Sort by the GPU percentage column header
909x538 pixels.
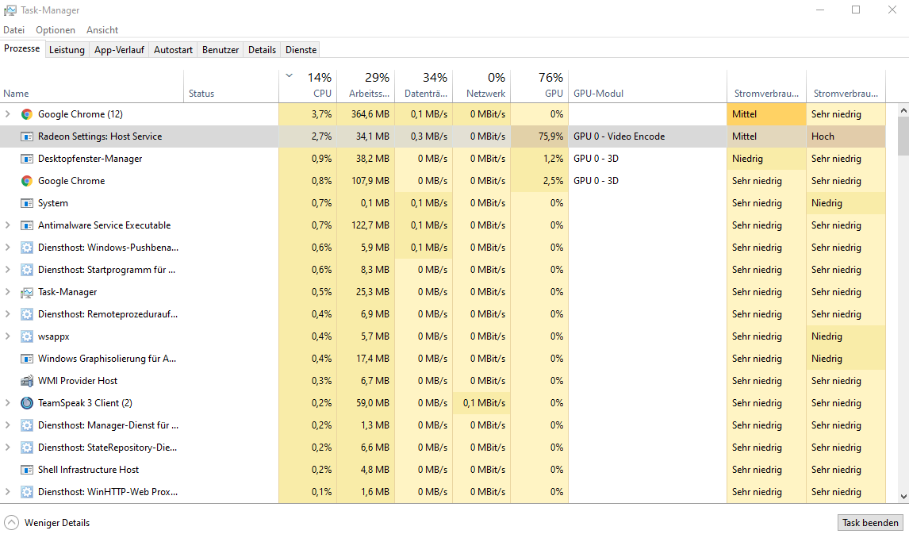click(539, 86)
